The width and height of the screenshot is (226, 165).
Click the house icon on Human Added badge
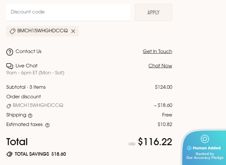(x=205, y=139)
